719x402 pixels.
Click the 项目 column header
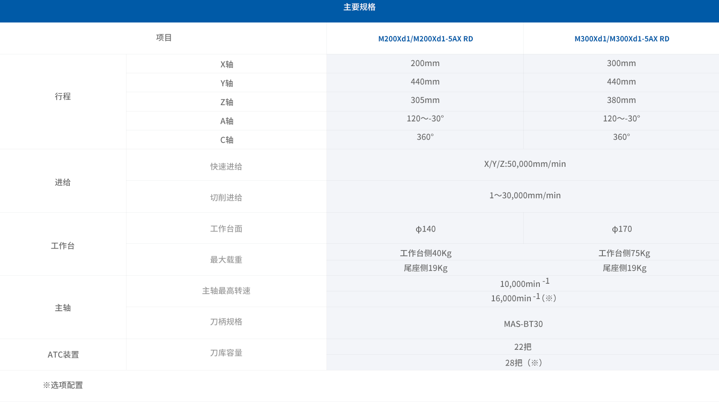tap(164, 38)
